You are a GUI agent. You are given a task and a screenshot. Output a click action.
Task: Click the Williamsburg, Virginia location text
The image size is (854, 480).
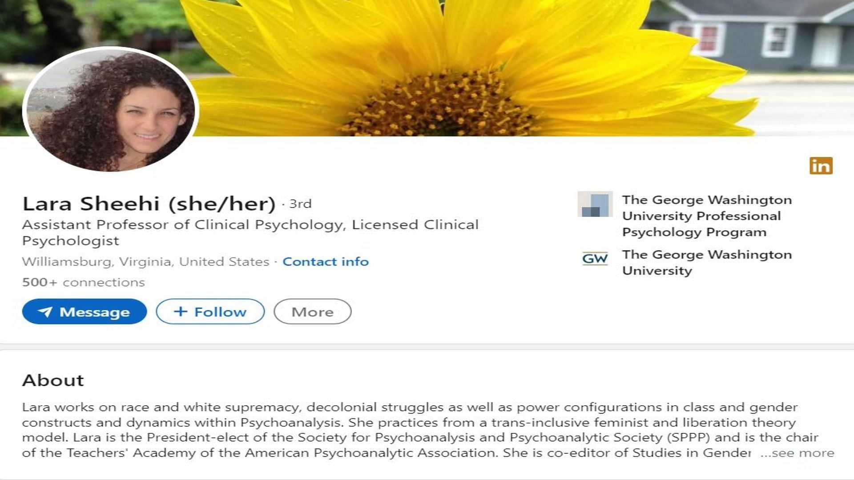(146, 262)
